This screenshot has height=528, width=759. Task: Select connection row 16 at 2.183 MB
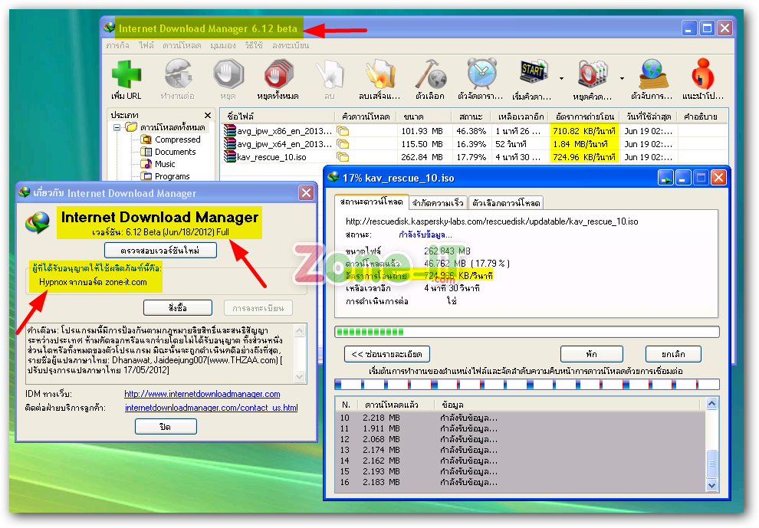521,483
